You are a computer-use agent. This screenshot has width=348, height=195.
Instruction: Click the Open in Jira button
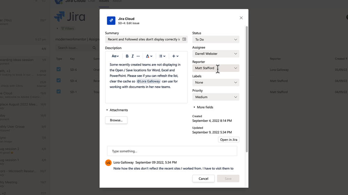click(229, 140)
